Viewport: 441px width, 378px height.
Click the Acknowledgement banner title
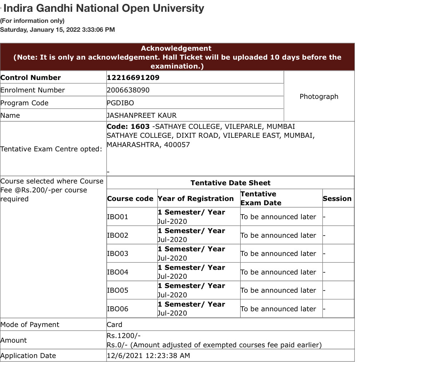(176, 48)
